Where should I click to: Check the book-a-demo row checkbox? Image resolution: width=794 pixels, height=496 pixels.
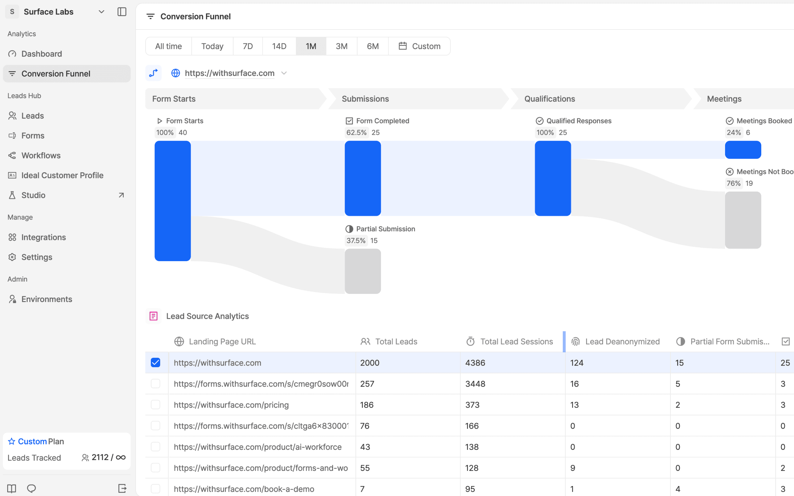pyautogui.click(x=155, y=488)
